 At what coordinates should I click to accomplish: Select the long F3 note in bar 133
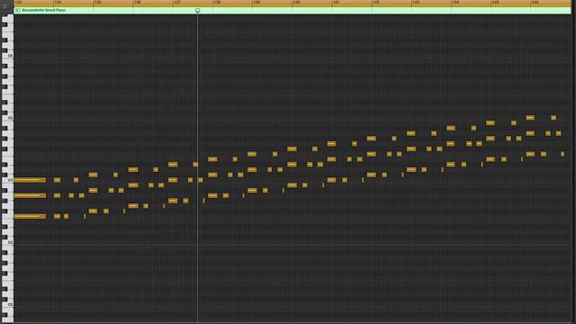[x=30, y=216]
